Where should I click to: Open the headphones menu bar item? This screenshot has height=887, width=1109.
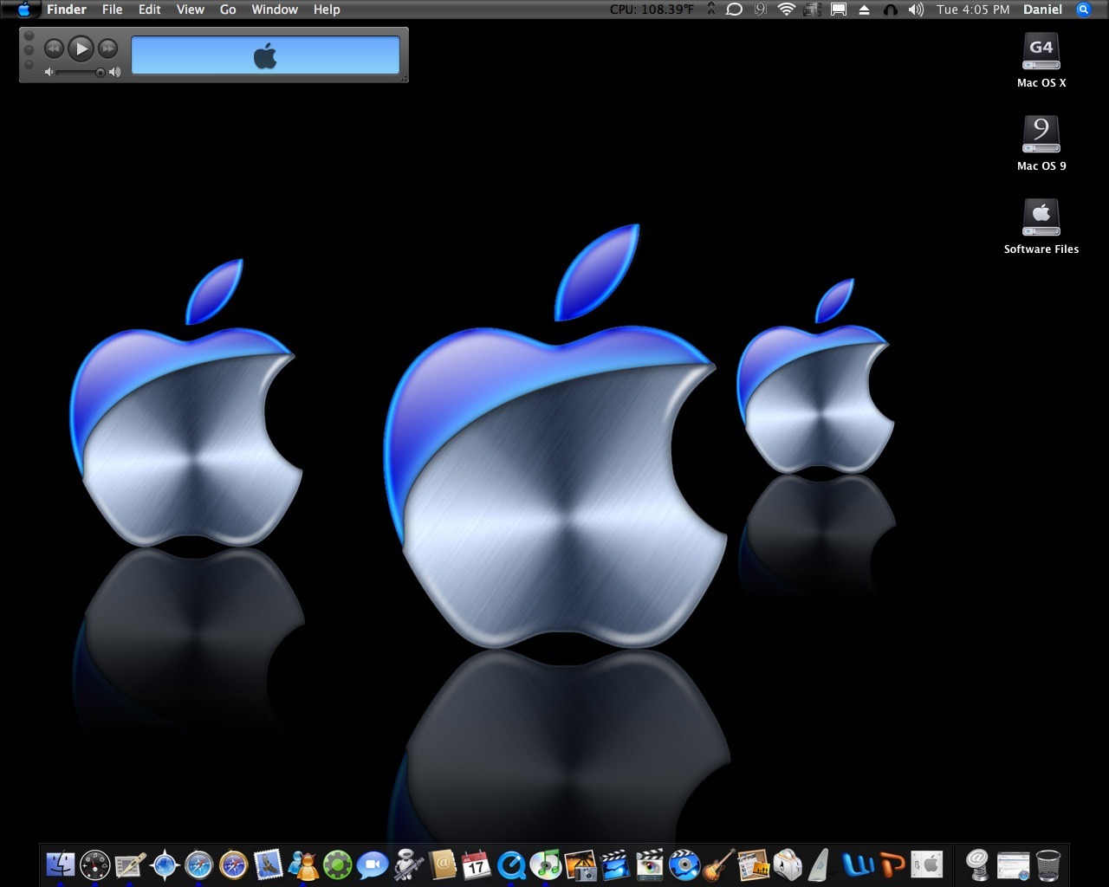coord(890,10)
